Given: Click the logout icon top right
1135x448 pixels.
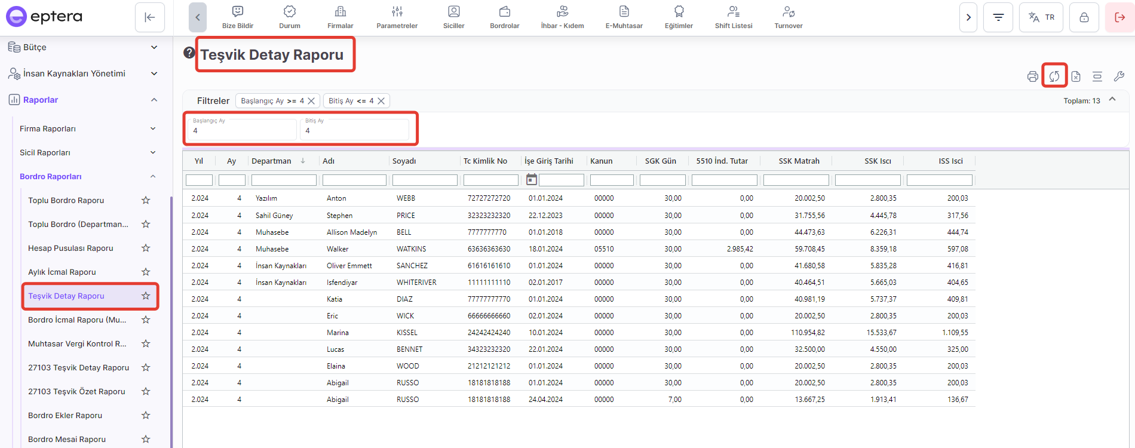Looking at the screenshot, I should tap(1119, 17).
